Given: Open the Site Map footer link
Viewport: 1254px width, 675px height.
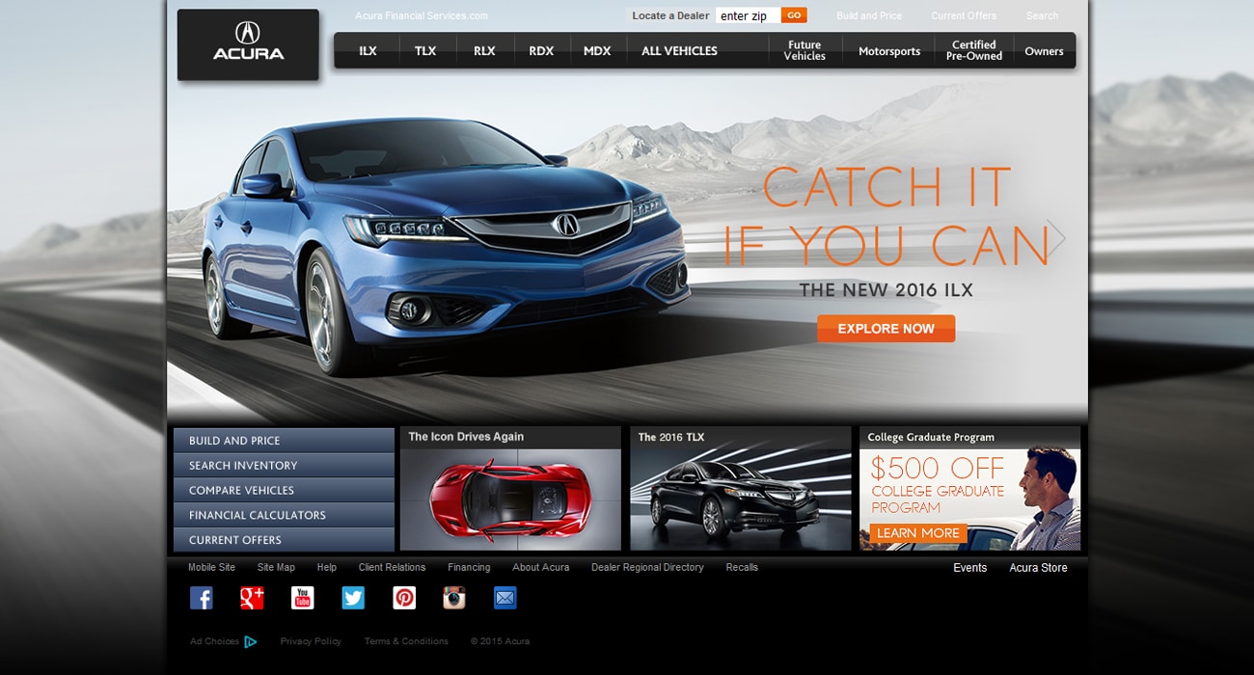Looking at the screenshot, I should [x=276, y=567].
